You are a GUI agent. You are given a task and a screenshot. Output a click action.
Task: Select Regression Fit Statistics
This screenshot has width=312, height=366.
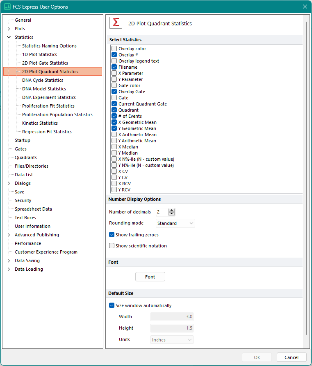pyautogui.click(x=47, y=132)
